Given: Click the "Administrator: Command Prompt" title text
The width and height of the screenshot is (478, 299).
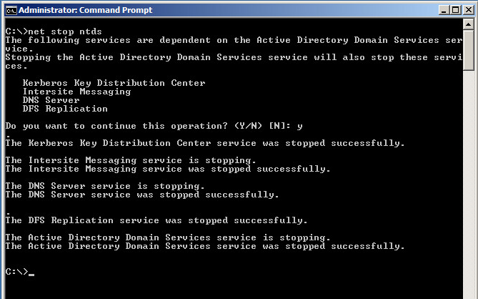Looking at the screenshot, I should 85,10.
